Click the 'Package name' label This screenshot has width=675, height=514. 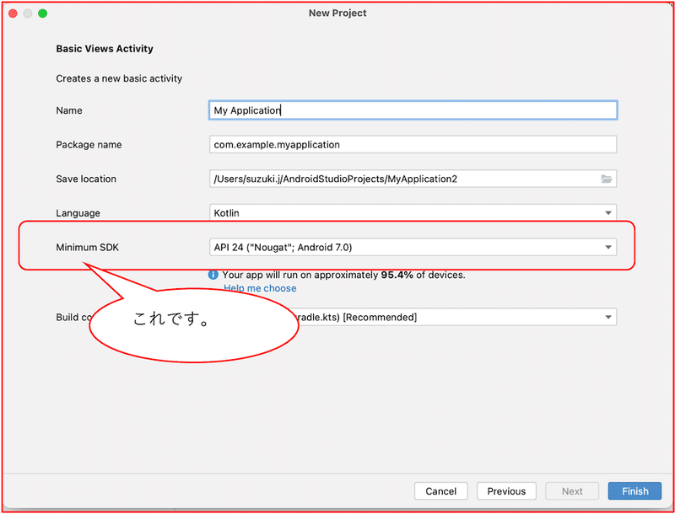click(89, 145)
